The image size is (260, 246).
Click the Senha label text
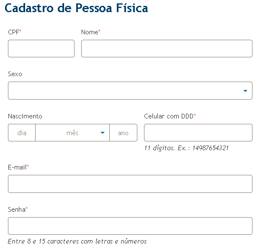pyautogui.click(x=17, y=209)
